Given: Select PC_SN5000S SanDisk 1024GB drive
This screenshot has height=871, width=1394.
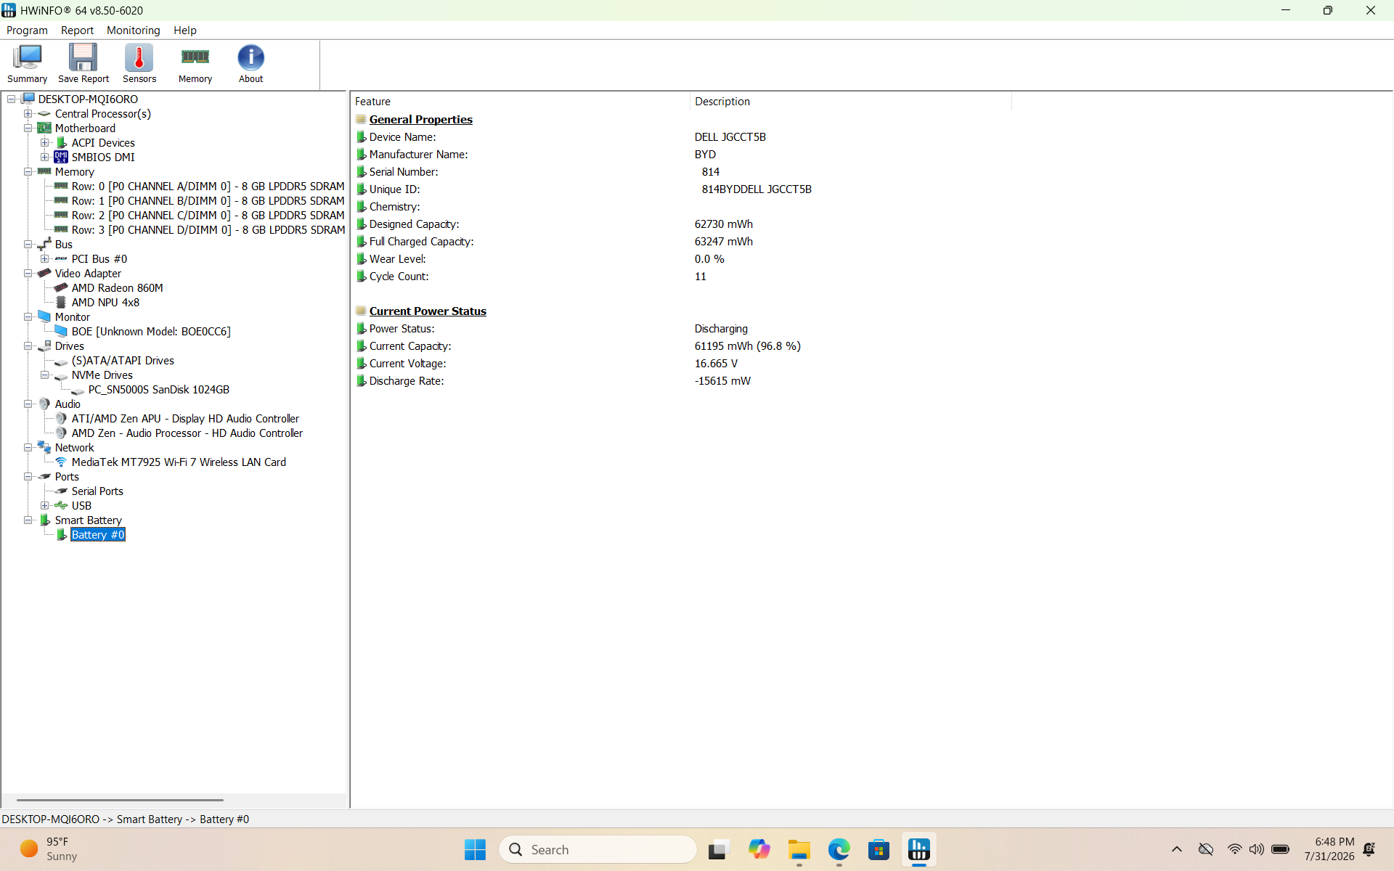Looking at the screenshot, I should (159, 390).
